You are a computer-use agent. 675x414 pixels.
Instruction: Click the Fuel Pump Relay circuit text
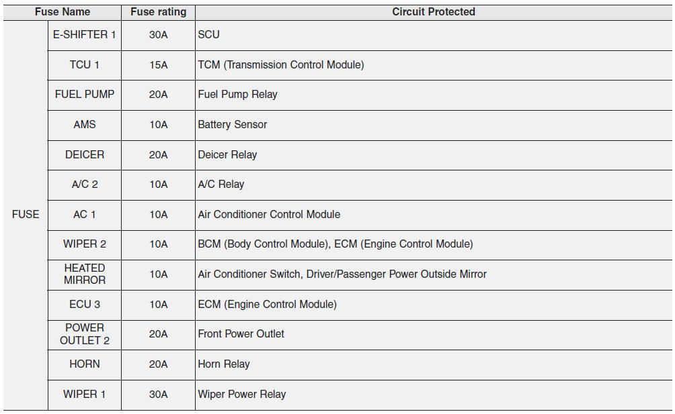237,95
